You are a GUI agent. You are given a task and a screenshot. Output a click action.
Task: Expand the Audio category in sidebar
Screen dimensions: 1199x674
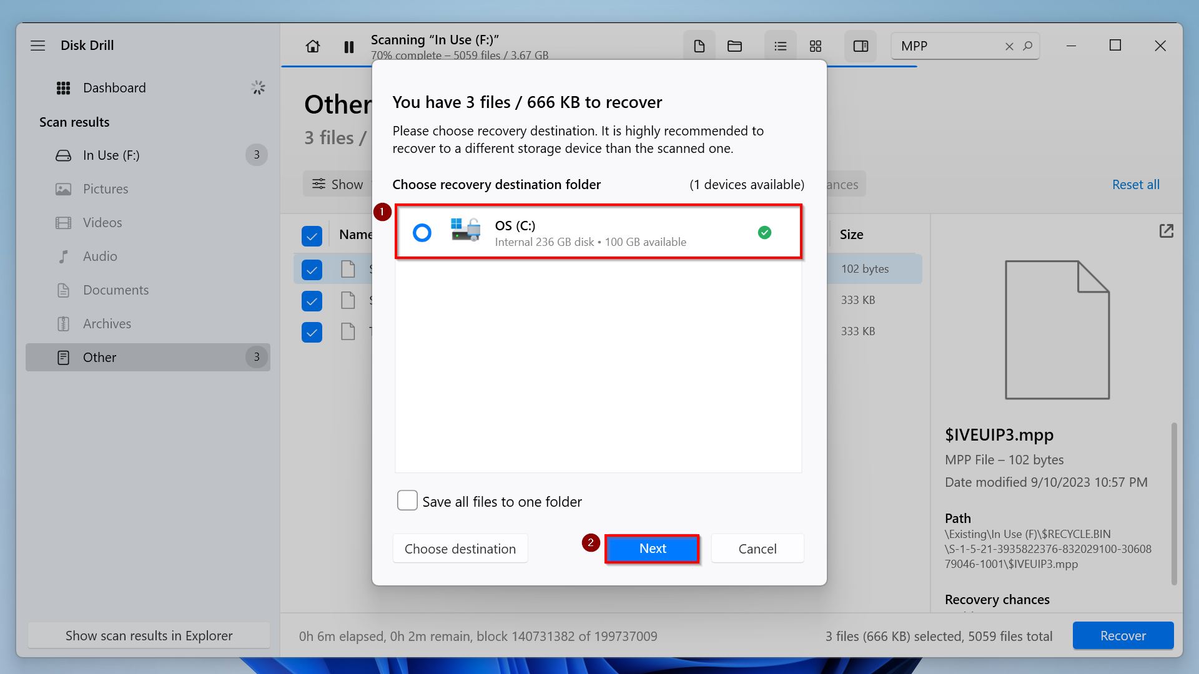tap(99, 255)
